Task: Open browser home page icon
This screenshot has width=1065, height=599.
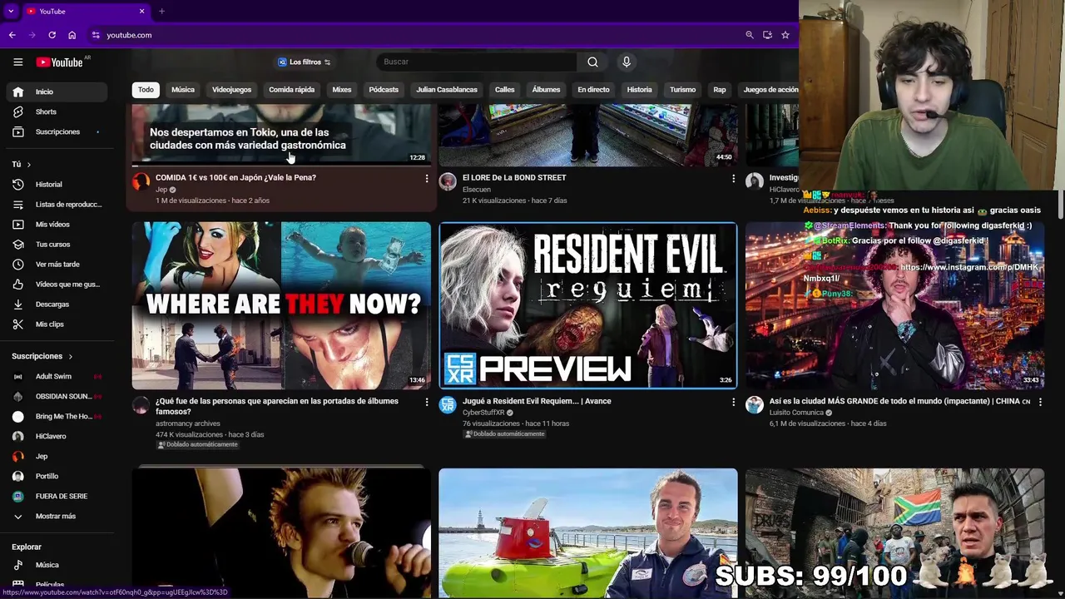Action: point(72,35)
